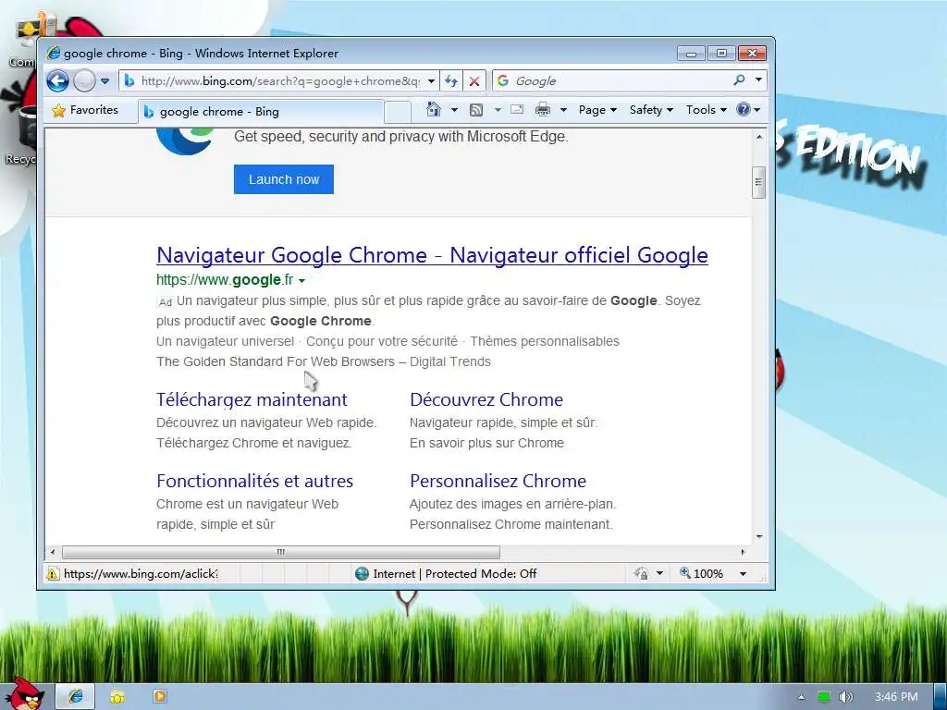This screenshot has width=947, height=710.
Task: Click the magnifying glass search icon
Action: click(739, 80)
